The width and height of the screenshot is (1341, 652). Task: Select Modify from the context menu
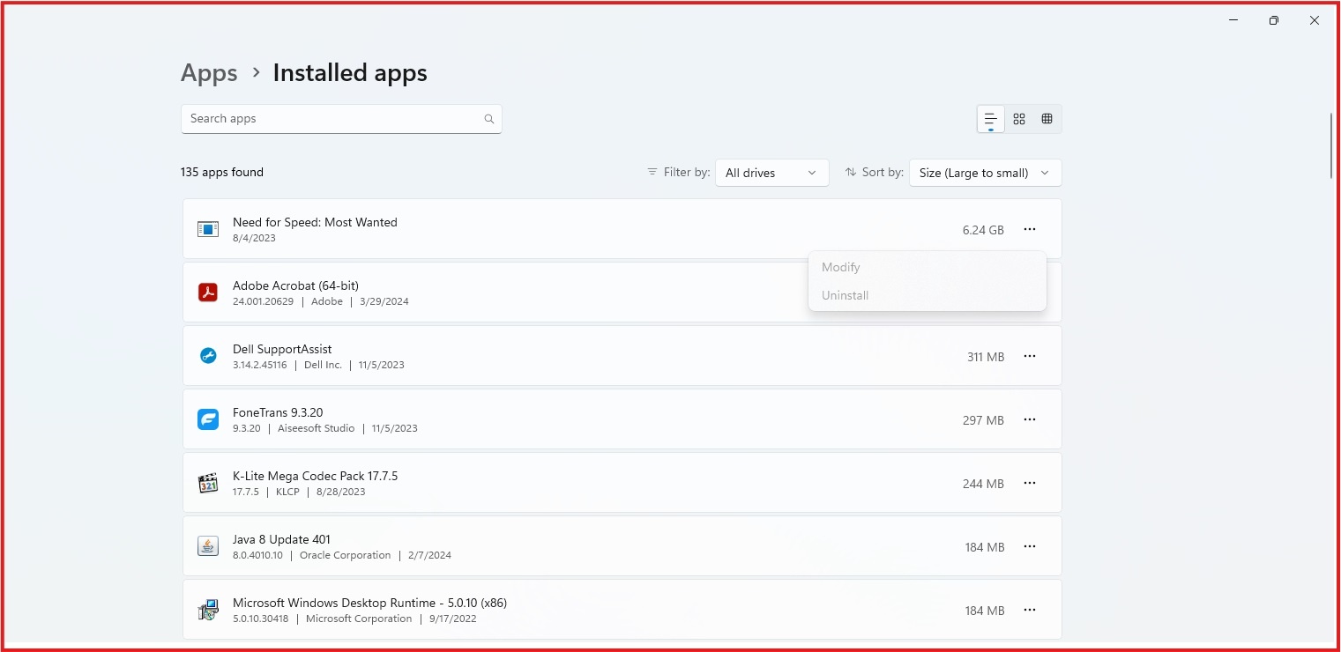839,266
